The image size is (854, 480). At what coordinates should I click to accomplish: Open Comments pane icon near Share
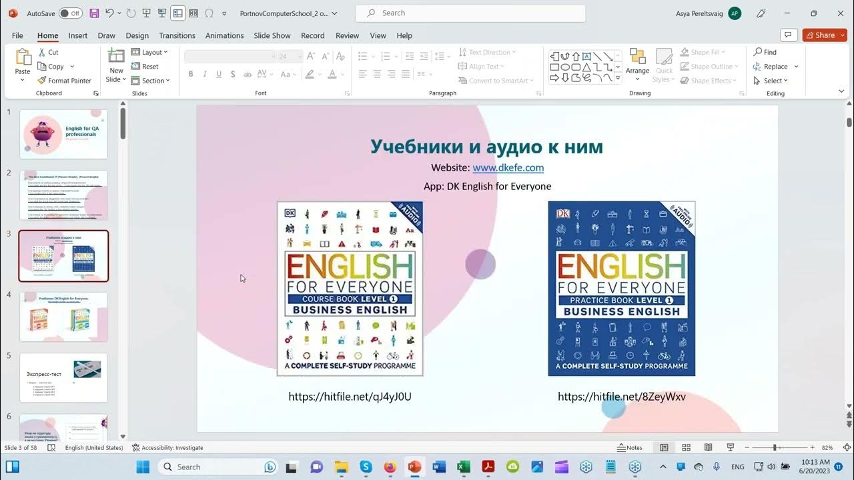[x=788, y=35]
